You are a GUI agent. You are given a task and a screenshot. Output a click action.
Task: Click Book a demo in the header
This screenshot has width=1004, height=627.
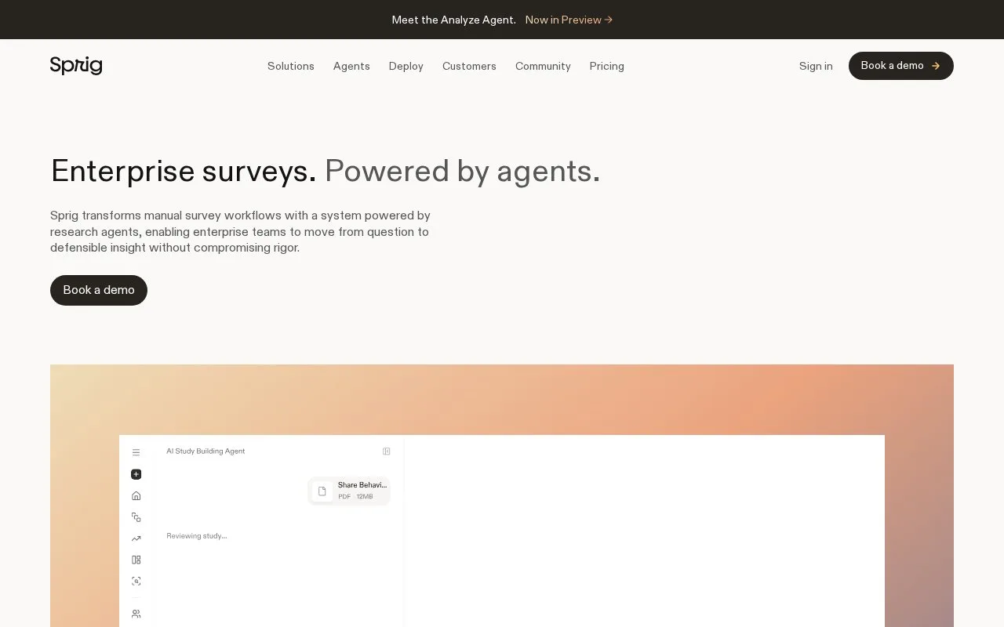pos(901,66)
